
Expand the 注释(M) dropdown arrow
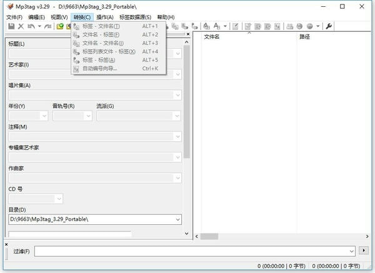pos(177,137)
